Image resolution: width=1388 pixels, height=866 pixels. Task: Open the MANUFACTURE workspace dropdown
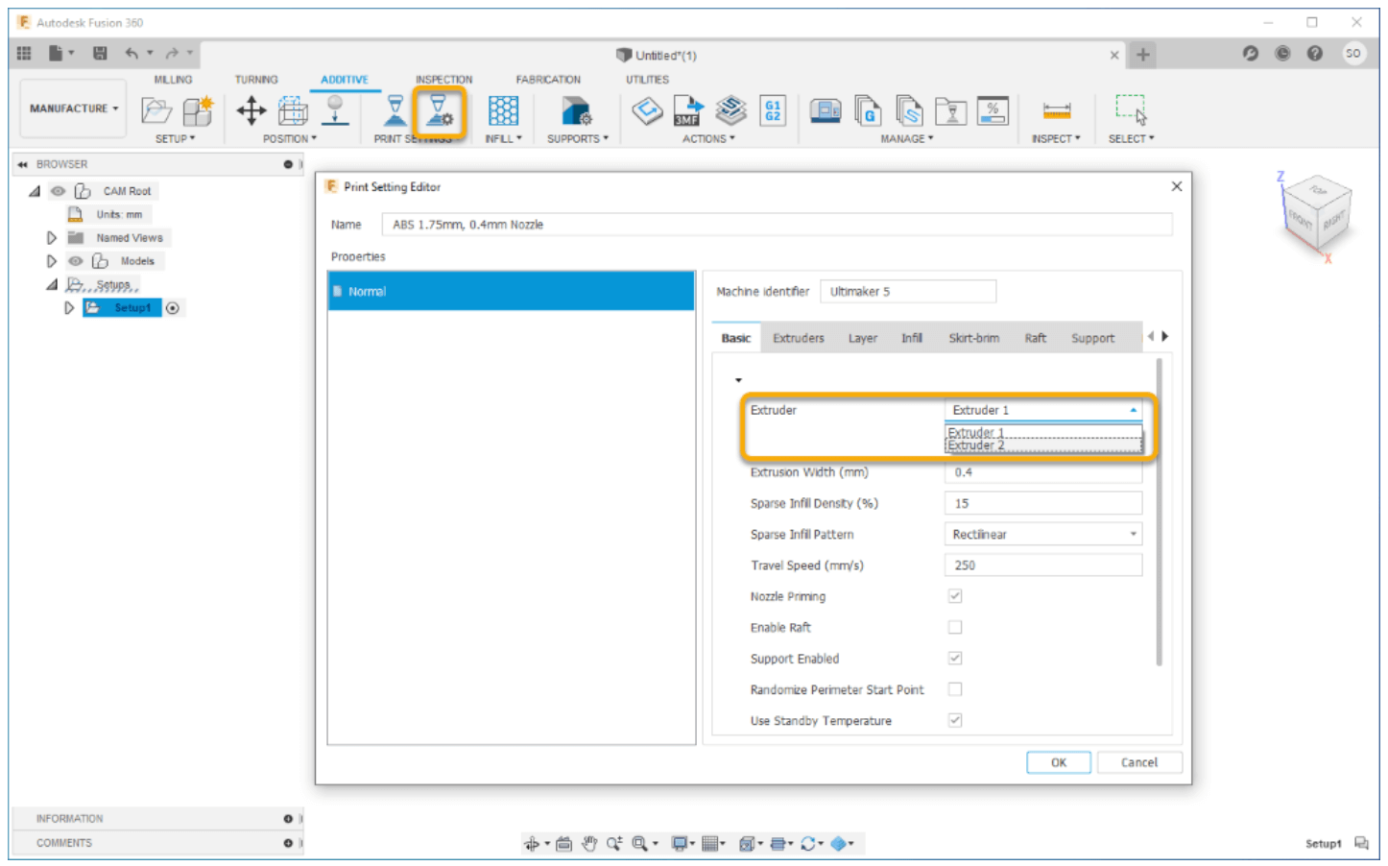[x=73, y=108]
